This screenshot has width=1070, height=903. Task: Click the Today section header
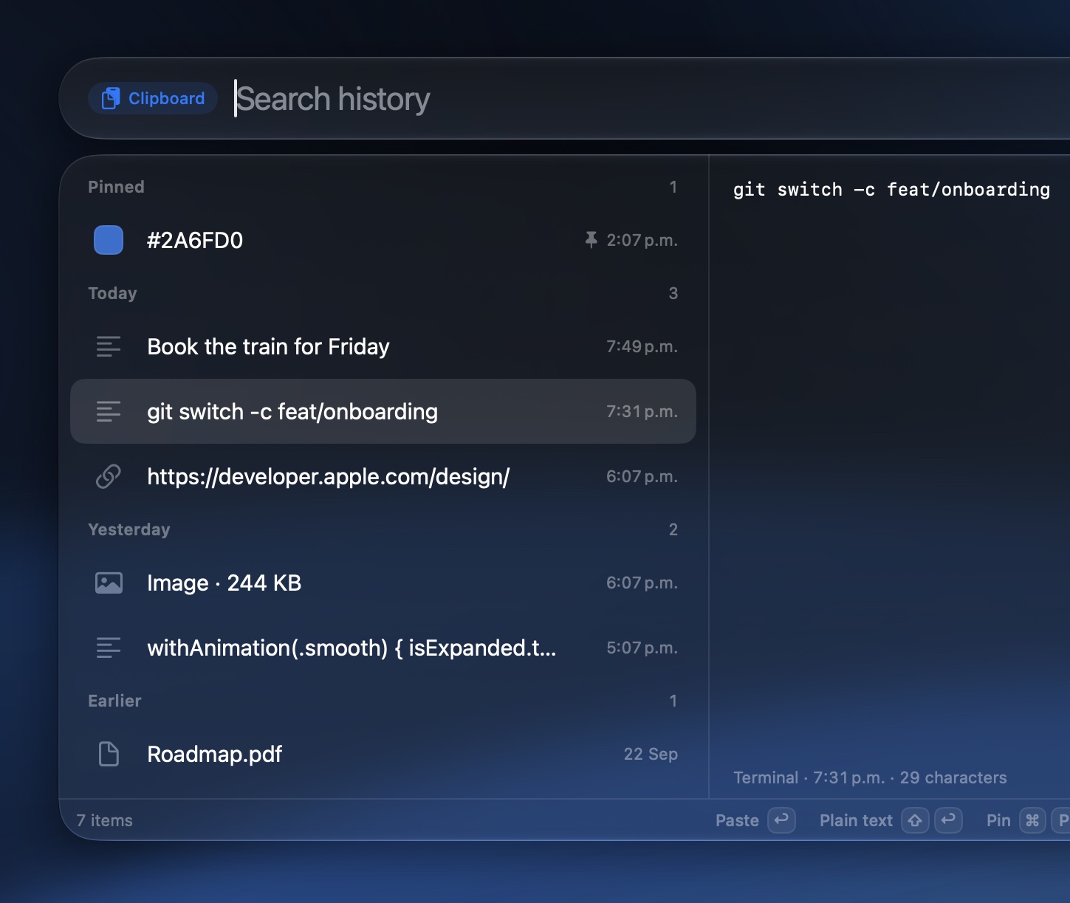tap(112, 293)
